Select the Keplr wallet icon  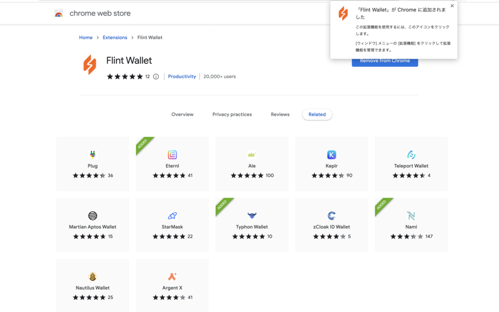[331, 155]
